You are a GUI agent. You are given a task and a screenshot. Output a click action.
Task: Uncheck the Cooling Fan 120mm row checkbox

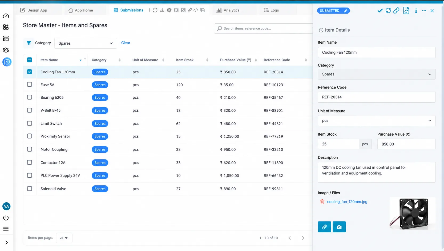click(x=30, y=72)
